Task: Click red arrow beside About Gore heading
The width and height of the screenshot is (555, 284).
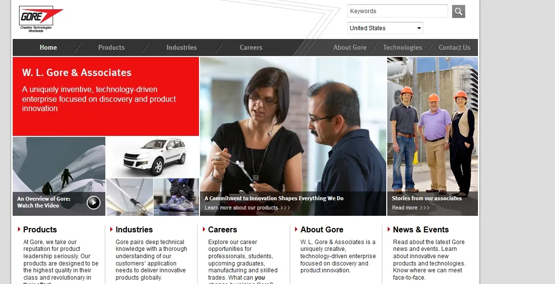Action: (296, 229)
